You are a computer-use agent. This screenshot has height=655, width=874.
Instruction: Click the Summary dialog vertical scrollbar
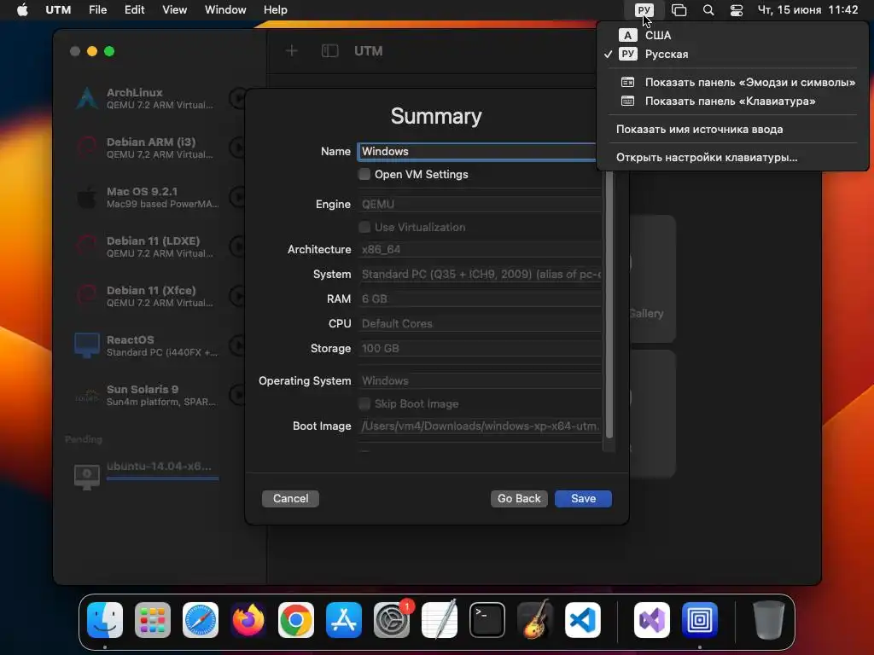(609, 305)
